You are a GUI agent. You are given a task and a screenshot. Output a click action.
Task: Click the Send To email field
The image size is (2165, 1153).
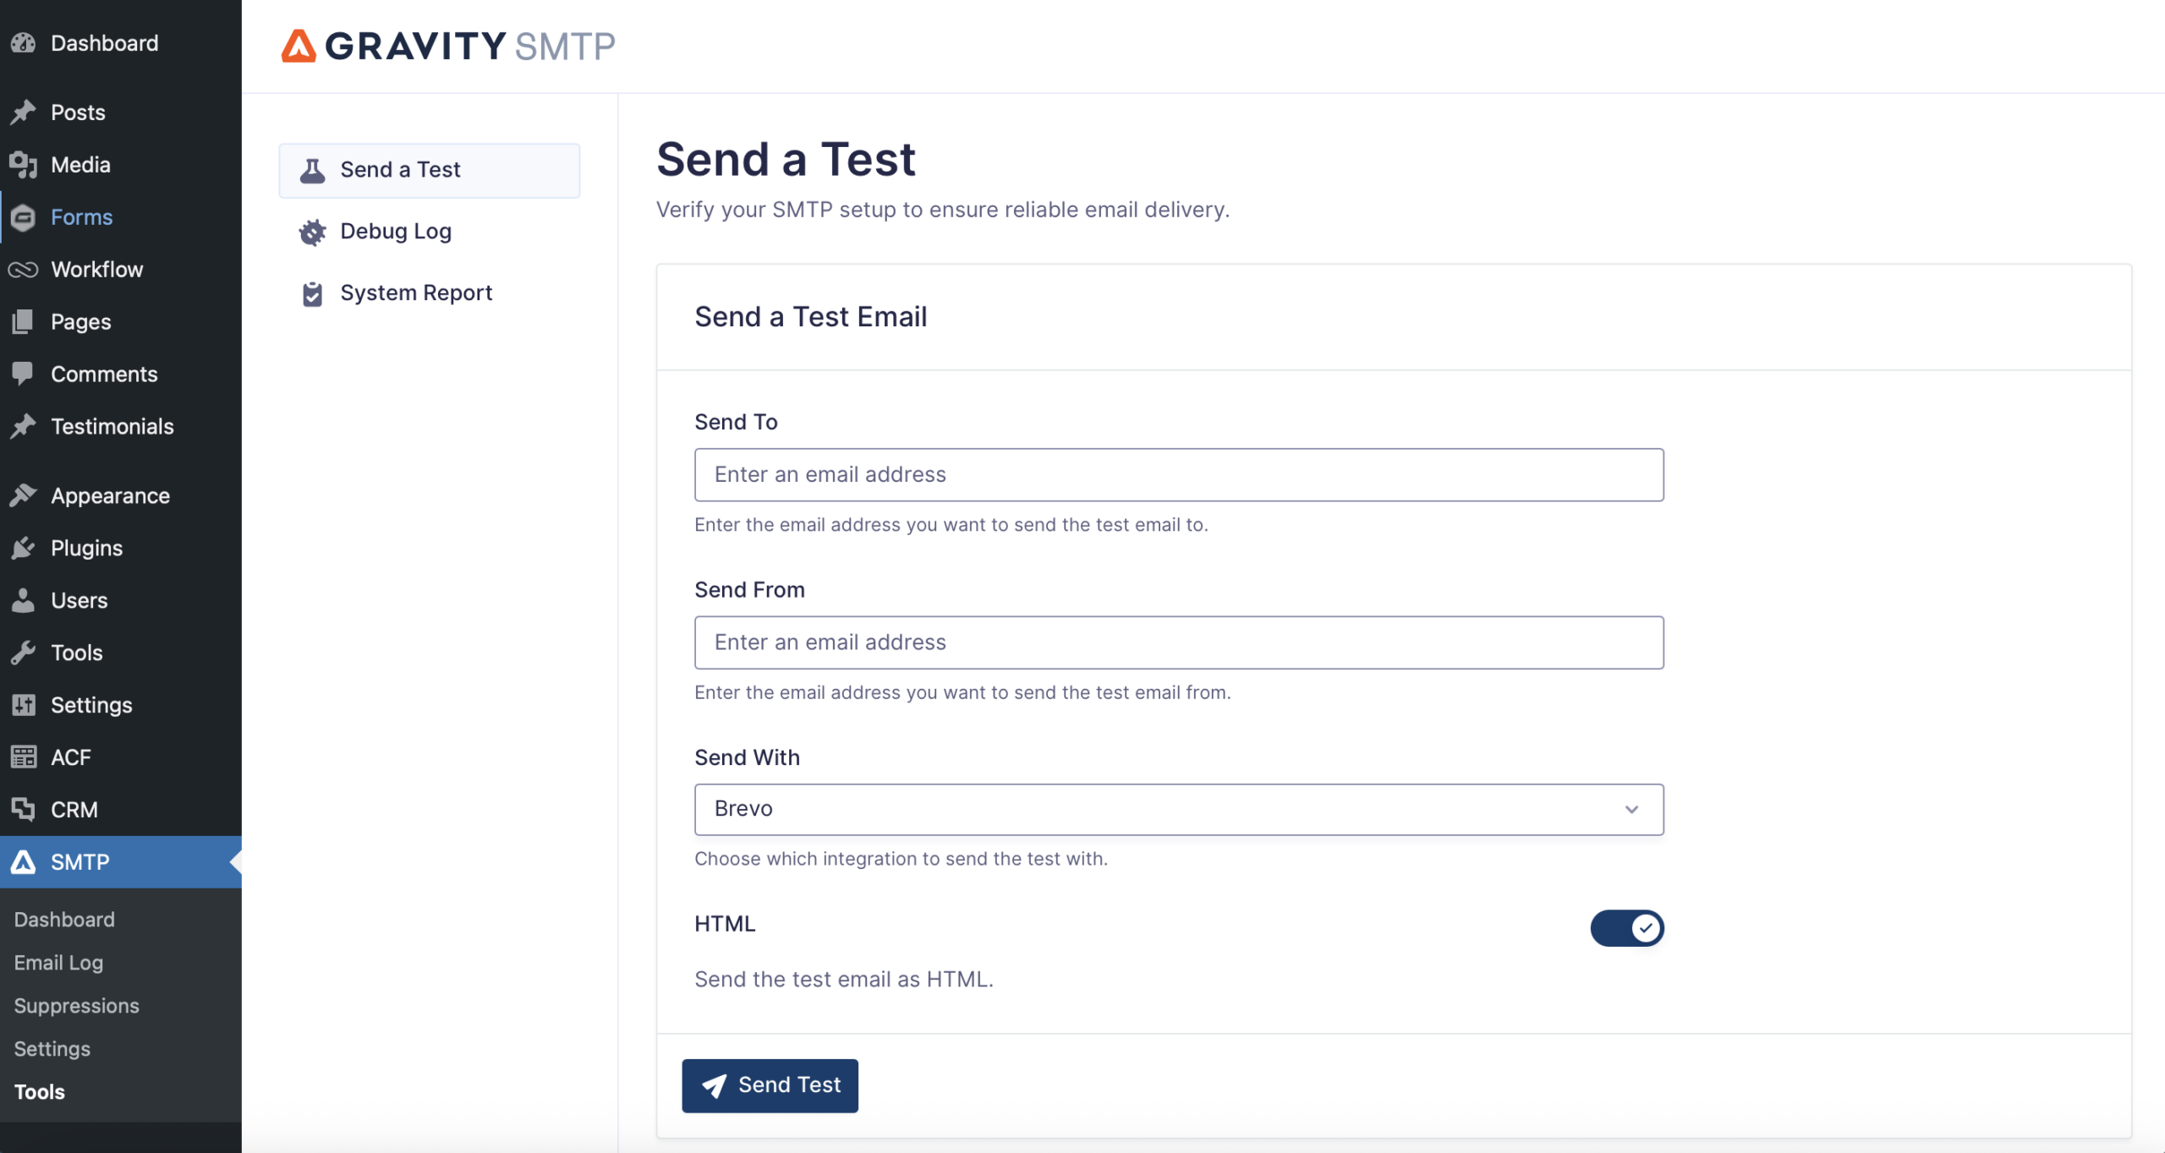coord(1178,475)
